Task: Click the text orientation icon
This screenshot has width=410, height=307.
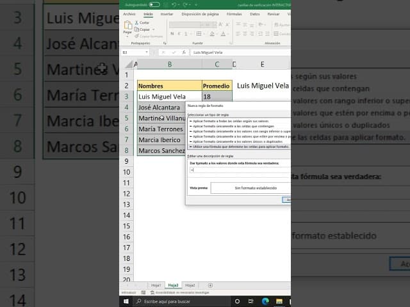Action: point(261,25)
